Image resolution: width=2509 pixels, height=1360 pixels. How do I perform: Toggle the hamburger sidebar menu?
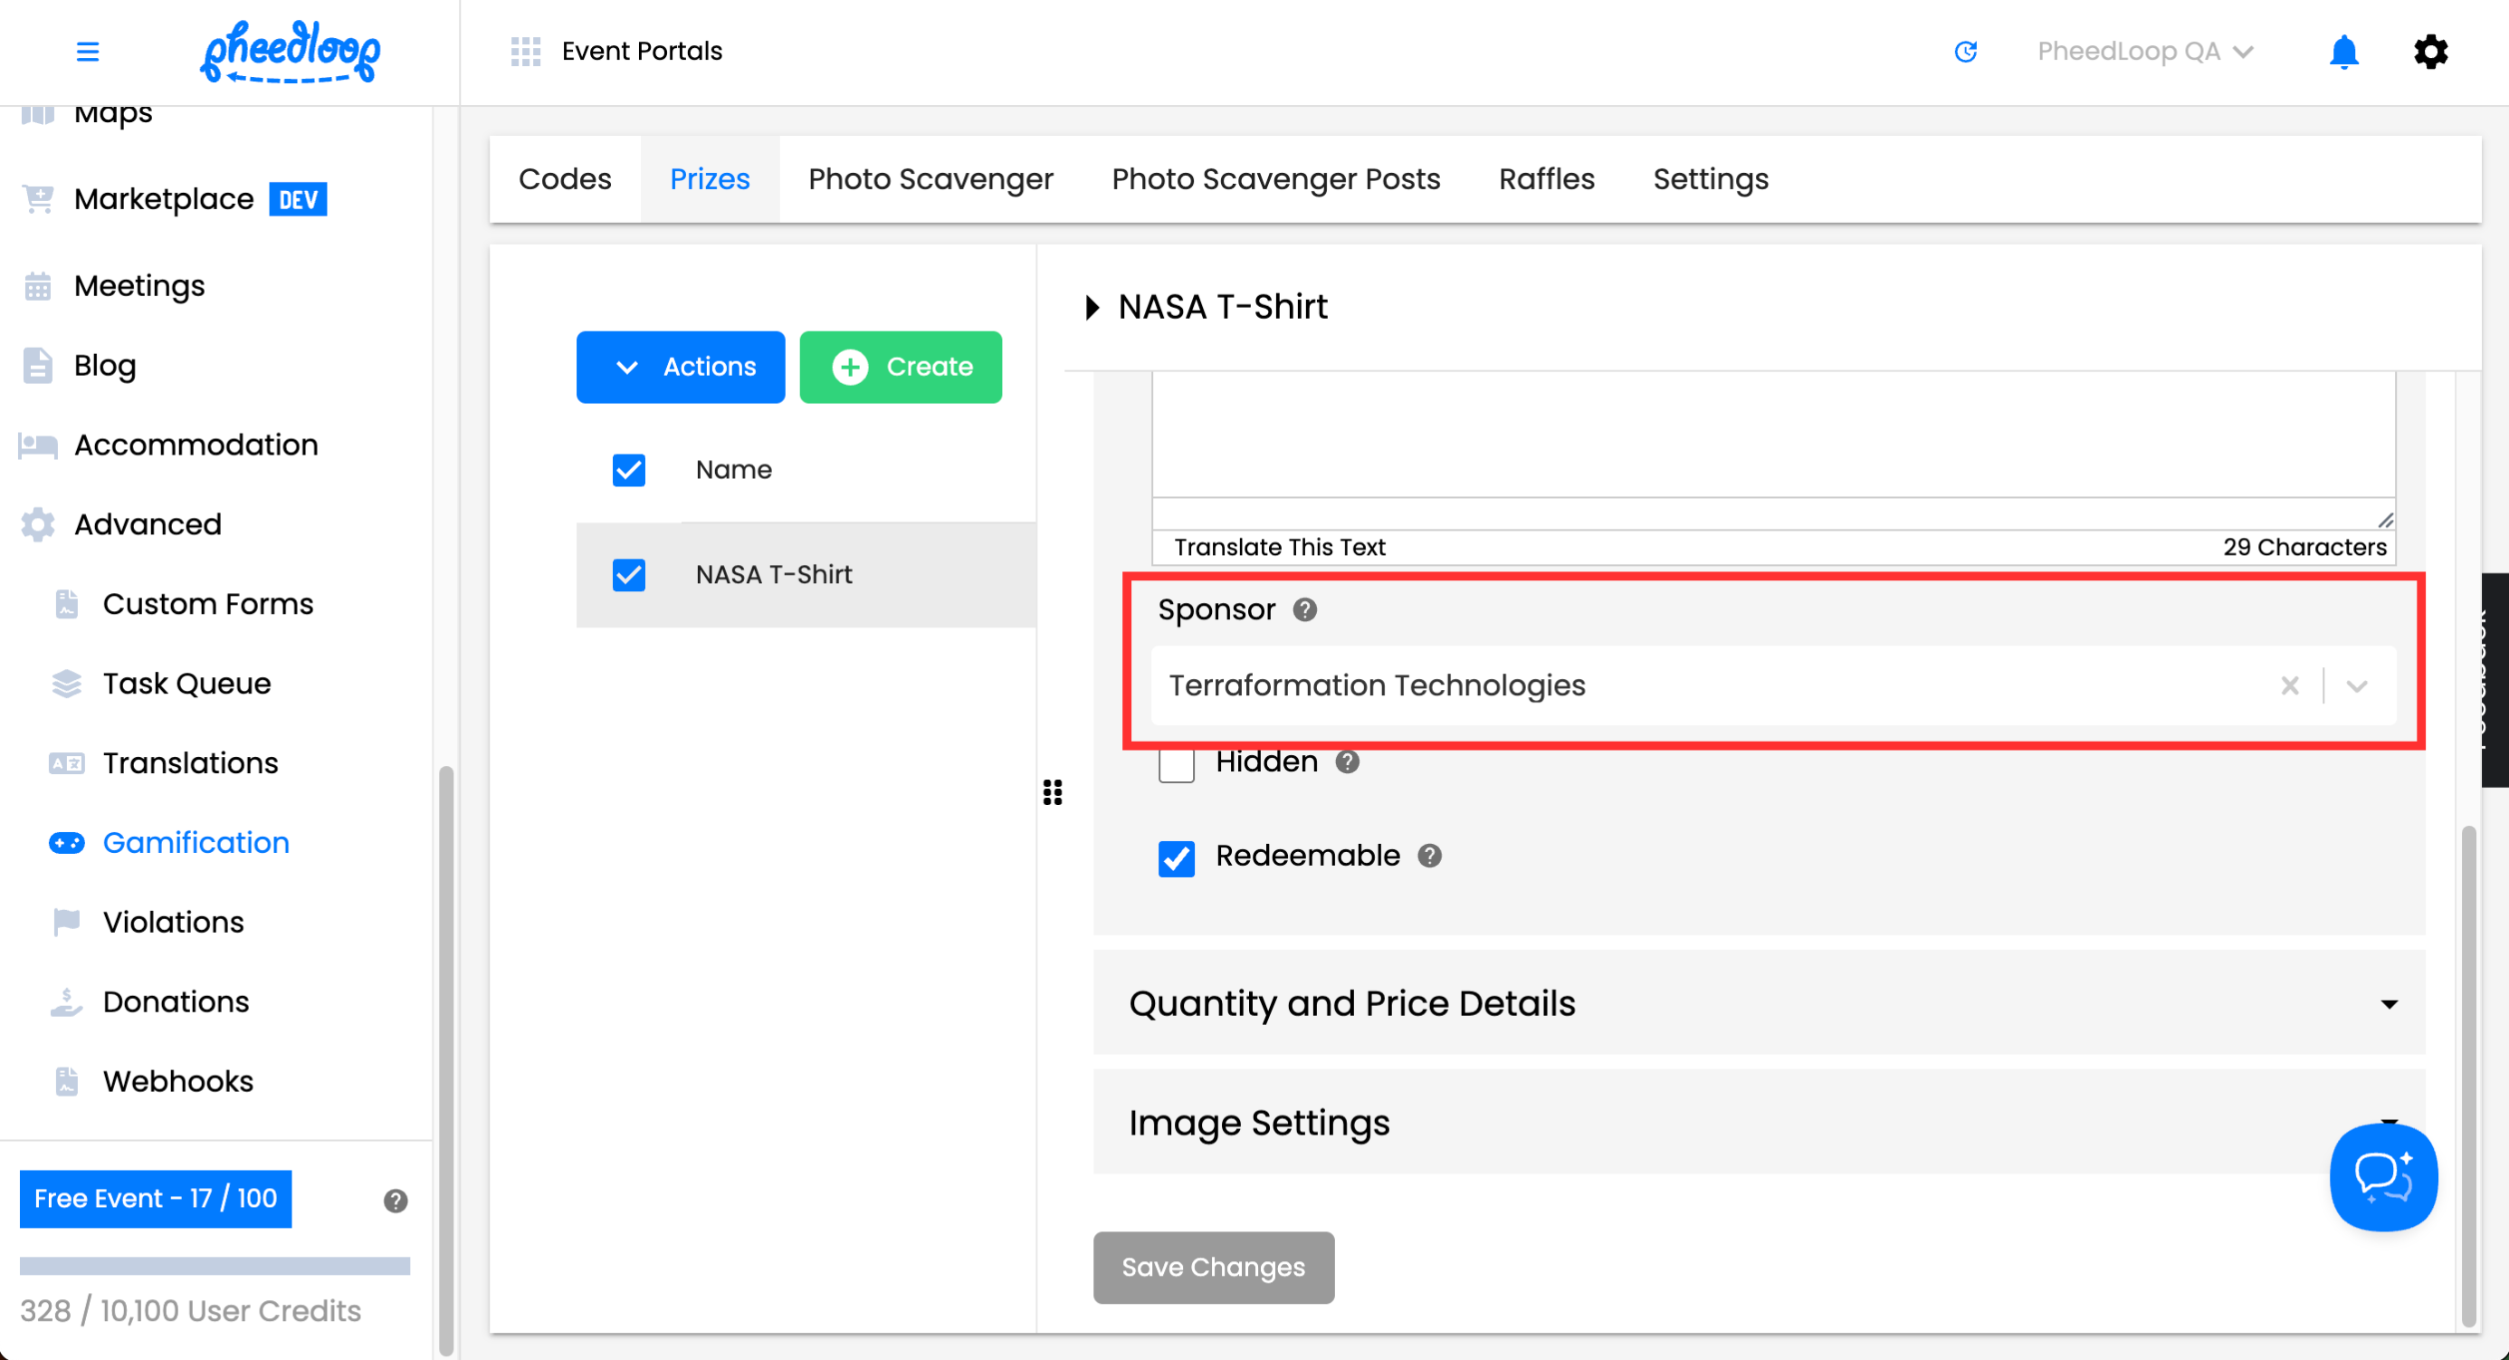point(88,52)
